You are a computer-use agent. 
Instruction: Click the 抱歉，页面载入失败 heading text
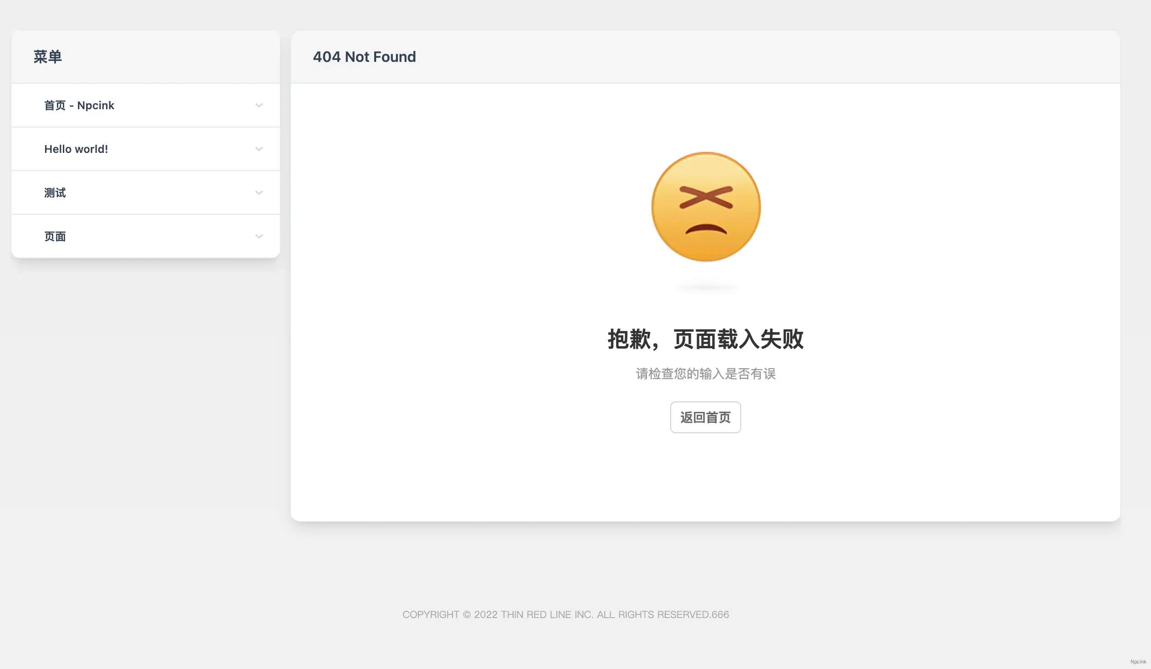(x=705, y=340)
